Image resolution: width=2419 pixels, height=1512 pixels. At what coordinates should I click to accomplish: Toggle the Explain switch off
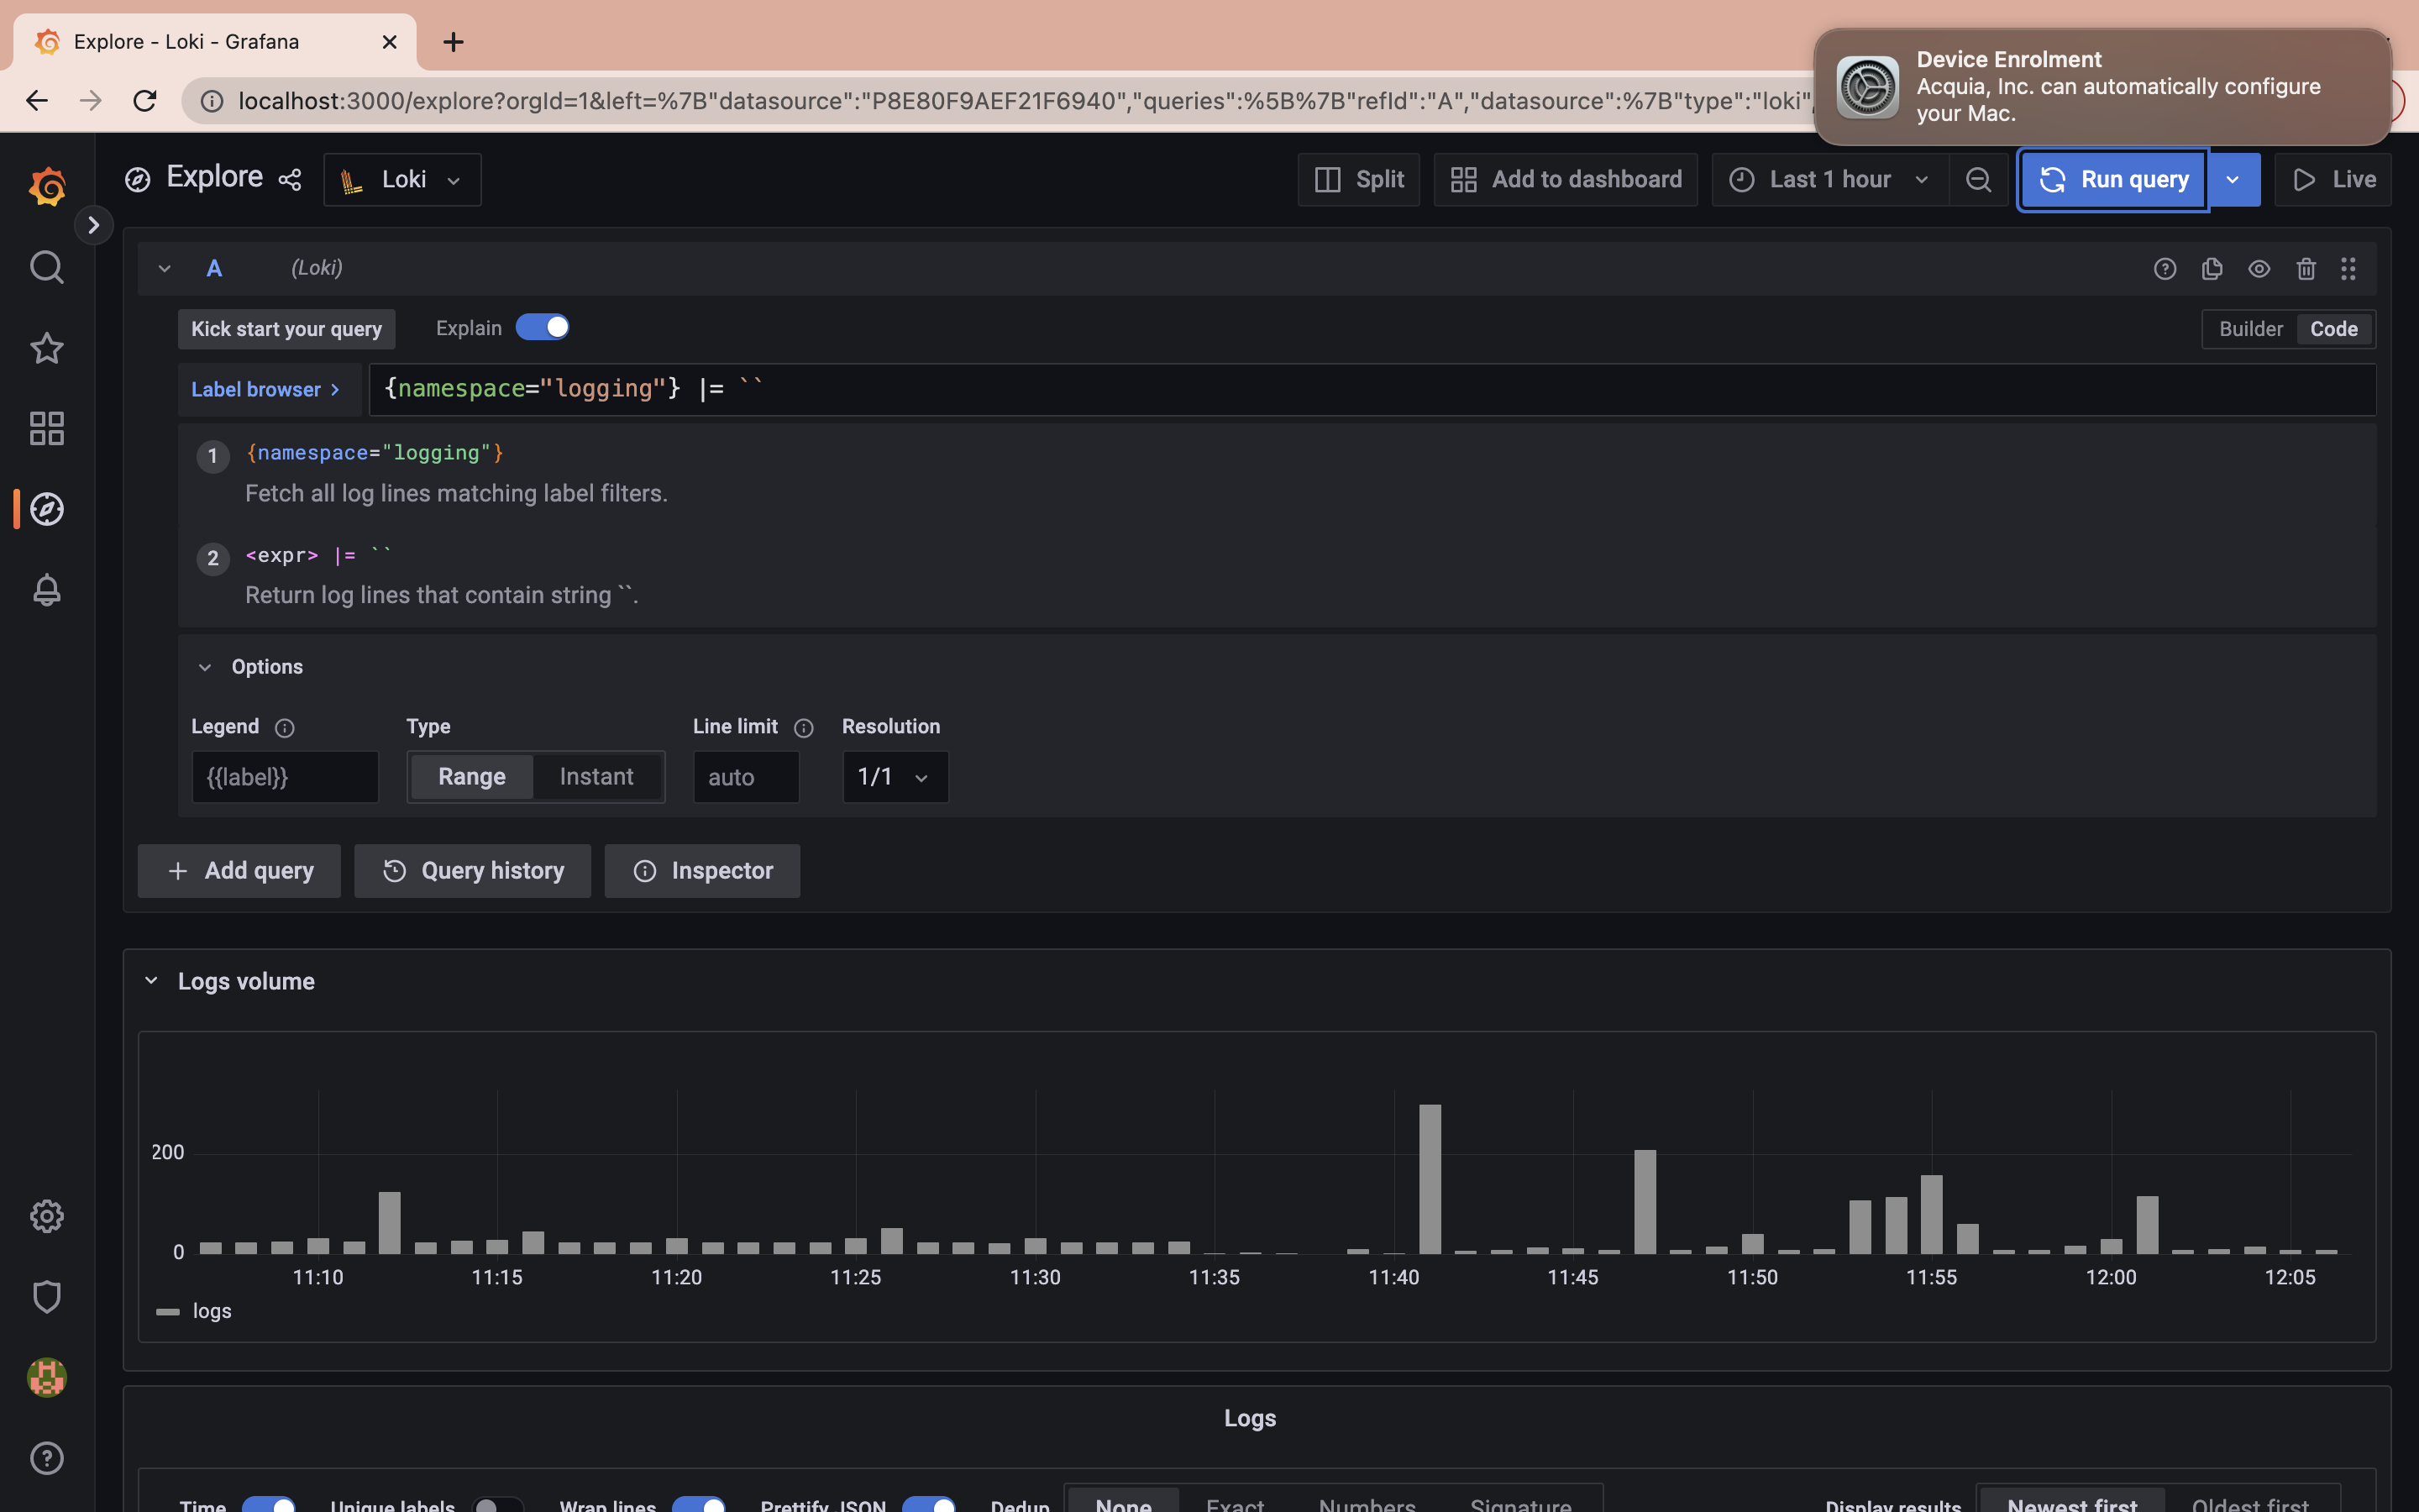pyautogui.click(x=542, y=328)
